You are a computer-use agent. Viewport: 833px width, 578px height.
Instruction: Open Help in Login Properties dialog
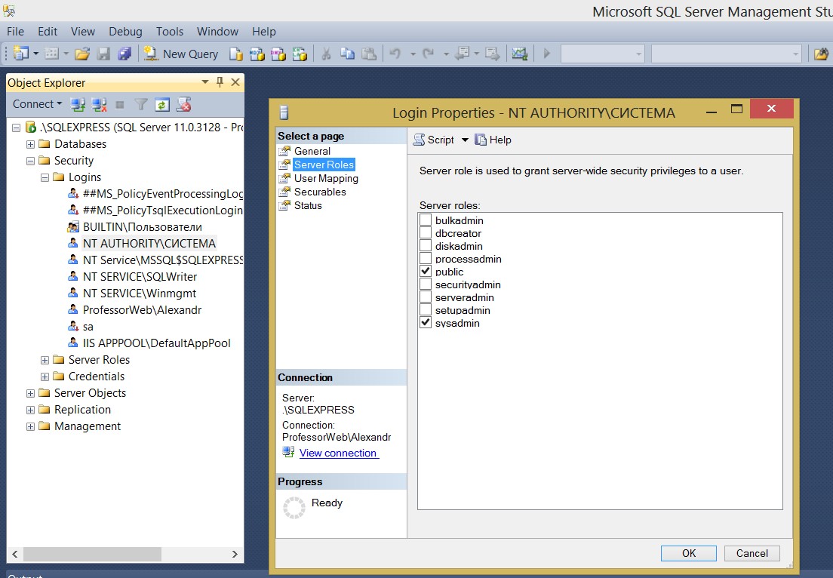click(x=493, y=140)
